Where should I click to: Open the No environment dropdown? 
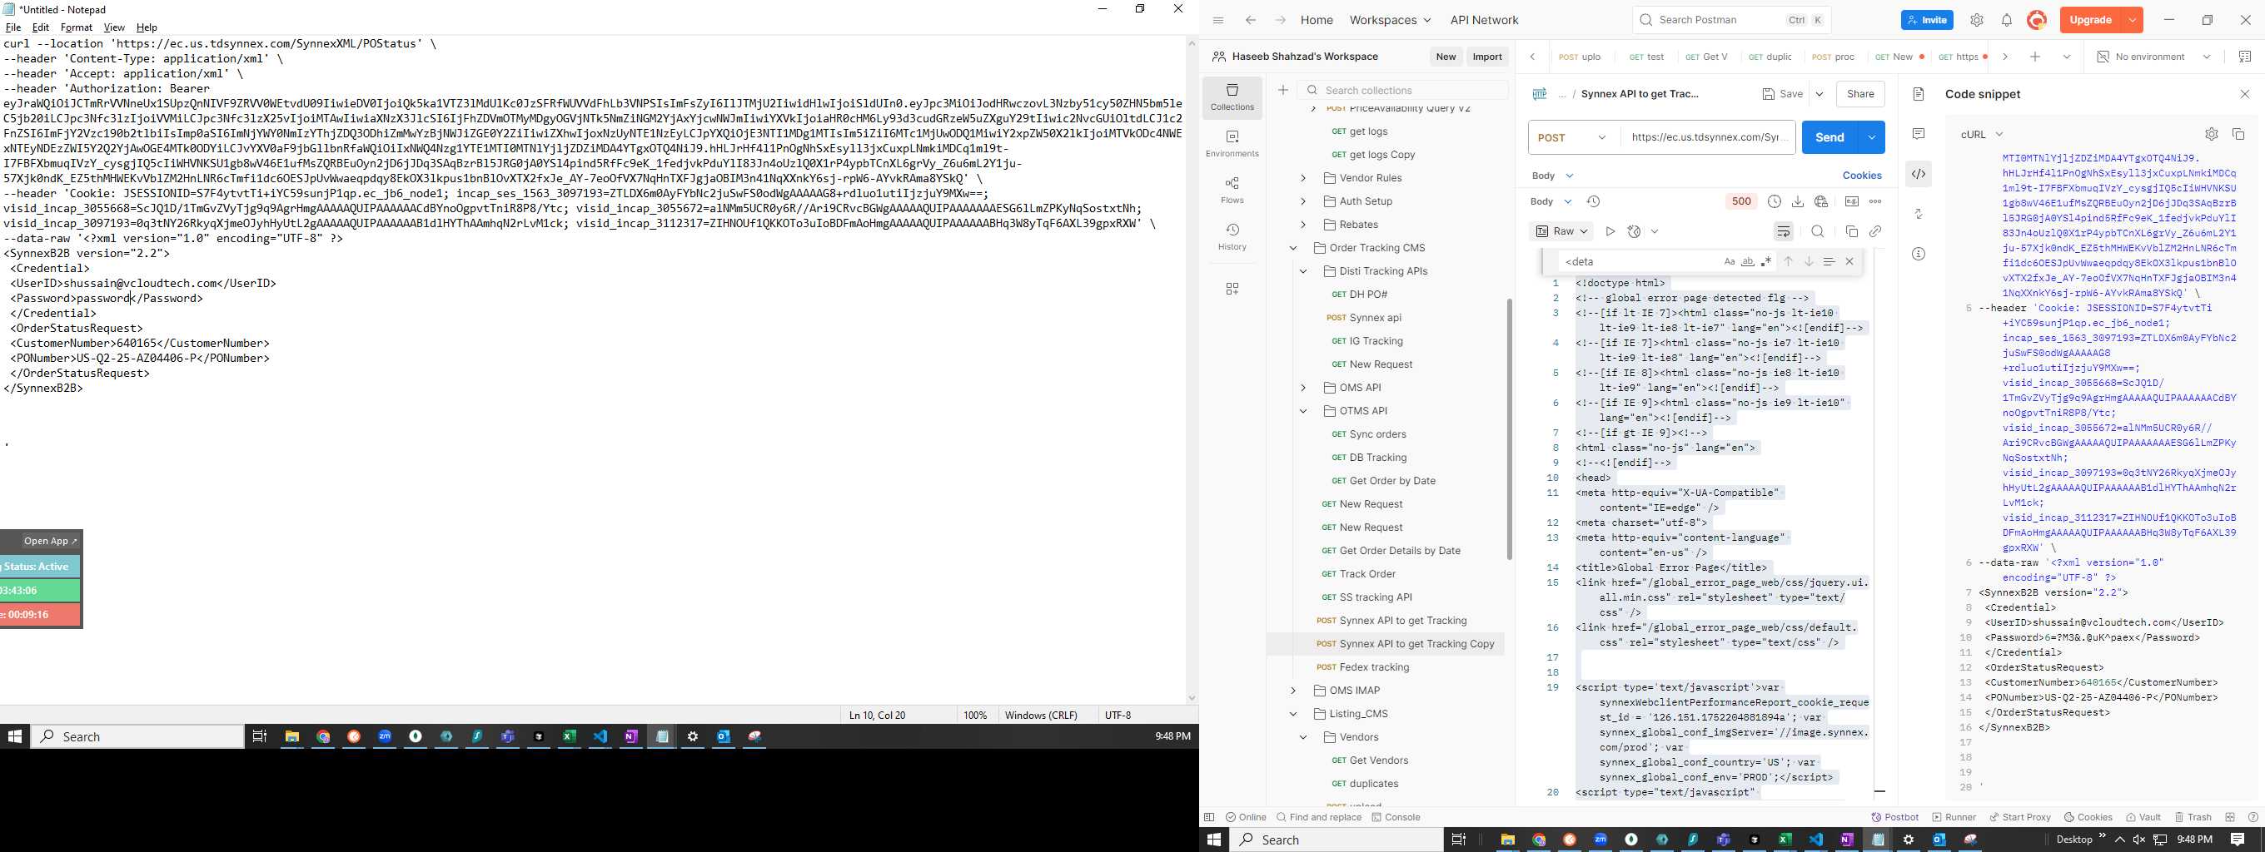pos(2153,57)
